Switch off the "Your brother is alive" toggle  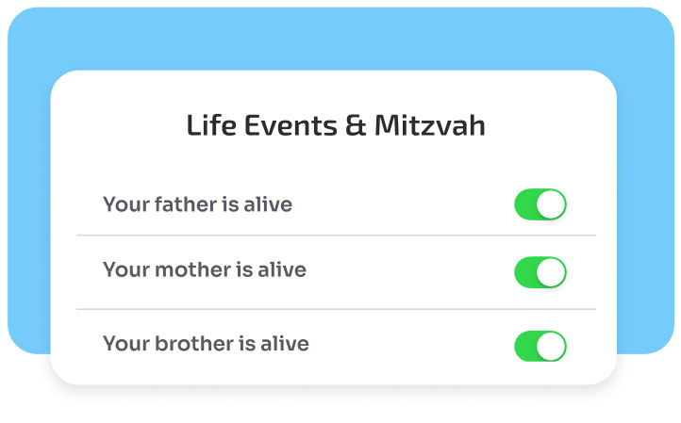click(540, 346)
